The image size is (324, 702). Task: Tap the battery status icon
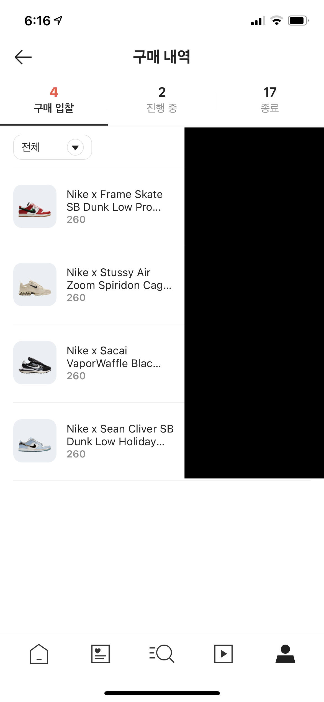298,21
